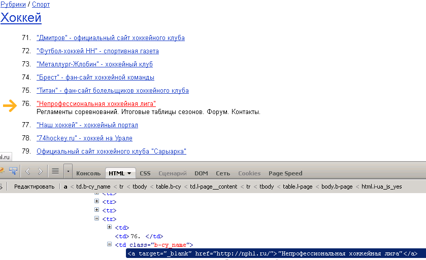Switch to the Page Speed tab
The height and width of the screenshot is (260, 426).
coord(285,173)
